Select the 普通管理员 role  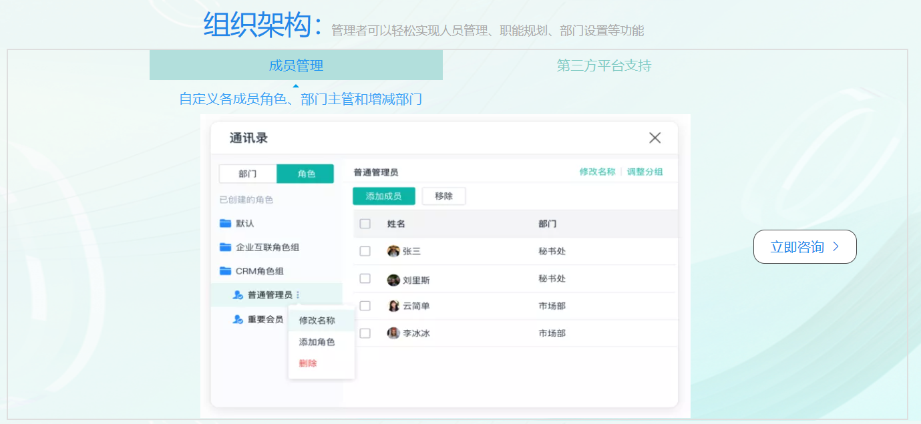tap(277, 295)
